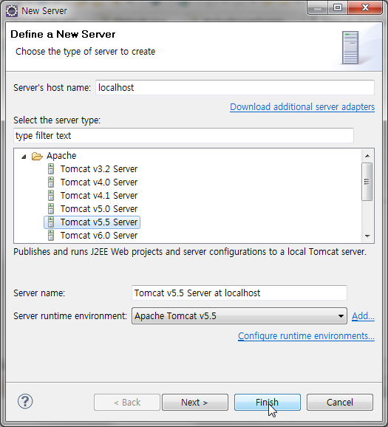388x427 pixels.
Task: Click the Tomcat v4.0 Server icon
Action: tap(51, 182)
